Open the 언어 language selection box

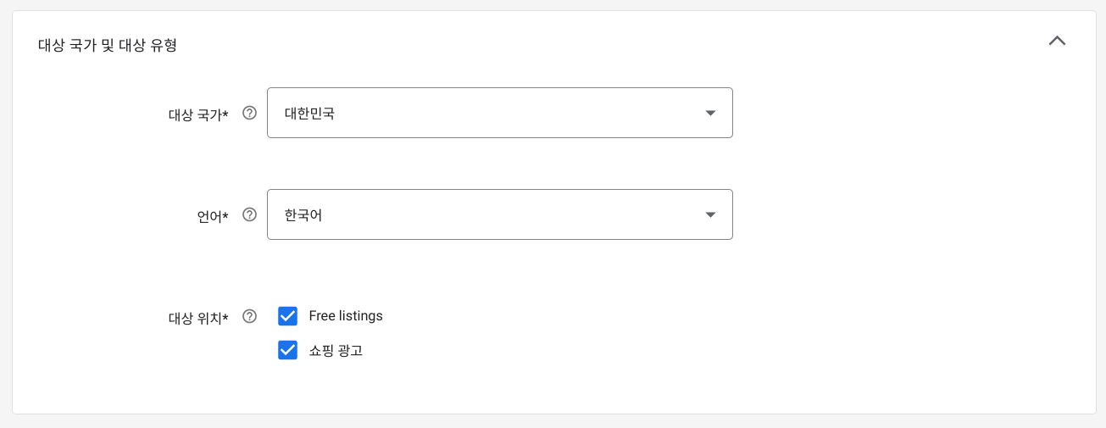pyautogui.click(x=500, y=214)
